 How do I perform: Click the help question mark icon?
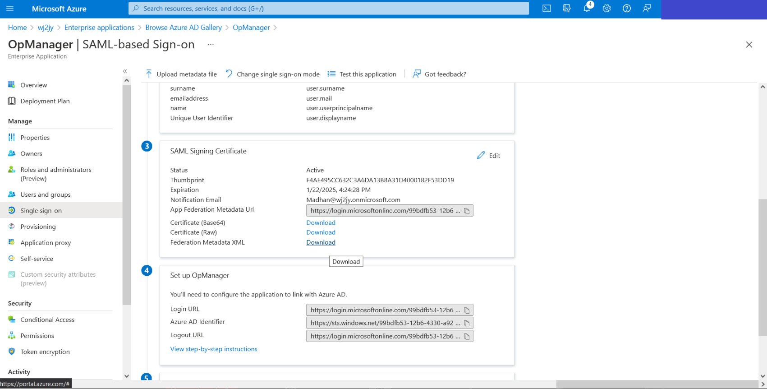click(x=626, y=9)
